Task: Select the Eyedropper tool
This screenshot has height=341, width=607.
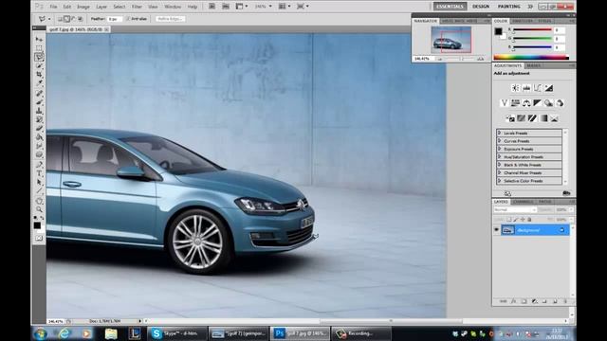Action: pos(39,82)
